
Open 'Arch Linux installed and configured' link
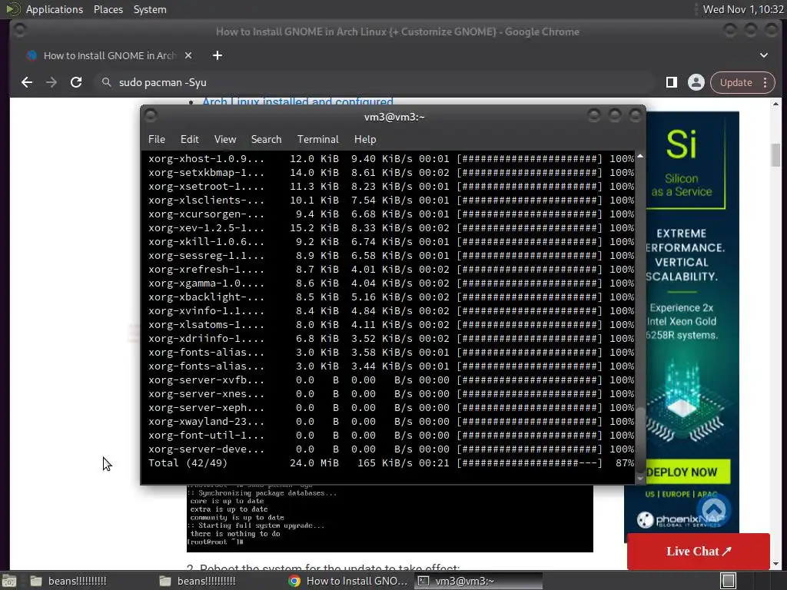(x=297, y=102)
